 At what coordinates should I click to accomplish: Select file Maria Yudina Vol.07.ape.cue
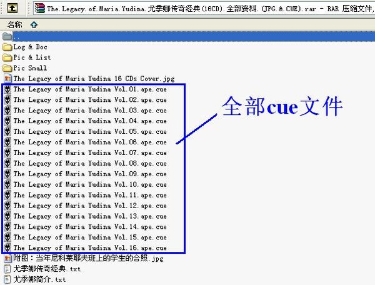90,152
